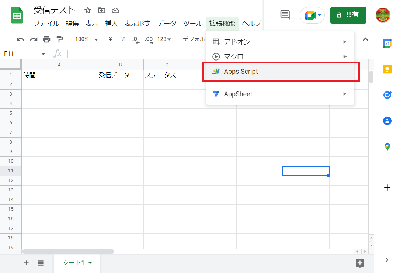Image resolution: width=400 pixels, height=273 pixels.
Task: Open the Explore button at bottom right
Action: coord(360,263)
